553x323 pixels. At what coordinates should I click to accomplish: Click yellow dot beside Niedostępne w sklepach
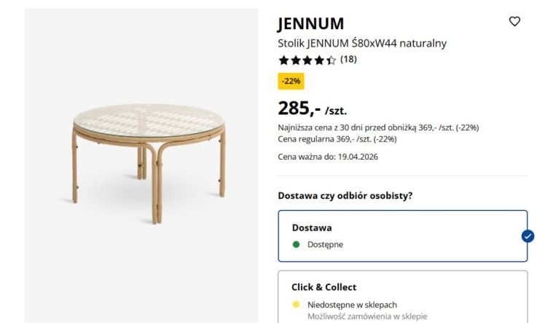pos(296,305)
